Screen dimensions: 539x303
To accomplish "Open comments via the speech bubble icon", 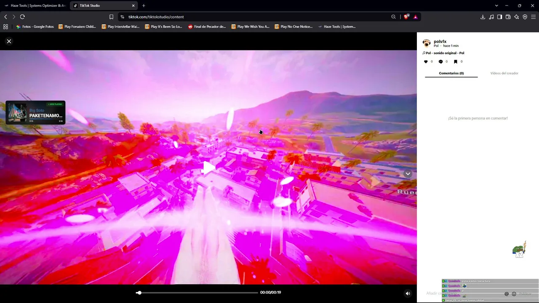I will [440, 61].
